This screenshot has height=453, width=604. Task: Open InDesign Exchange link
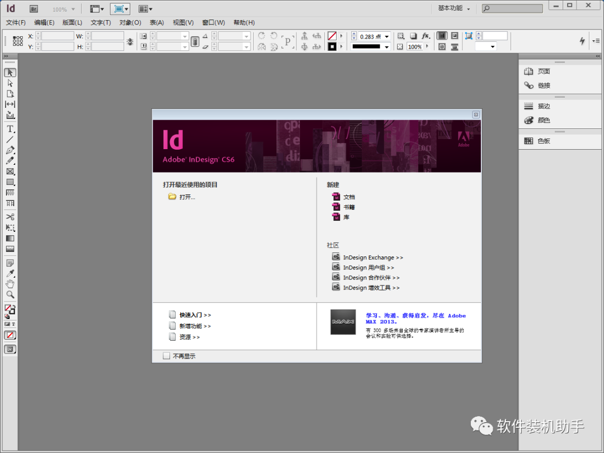373,258
